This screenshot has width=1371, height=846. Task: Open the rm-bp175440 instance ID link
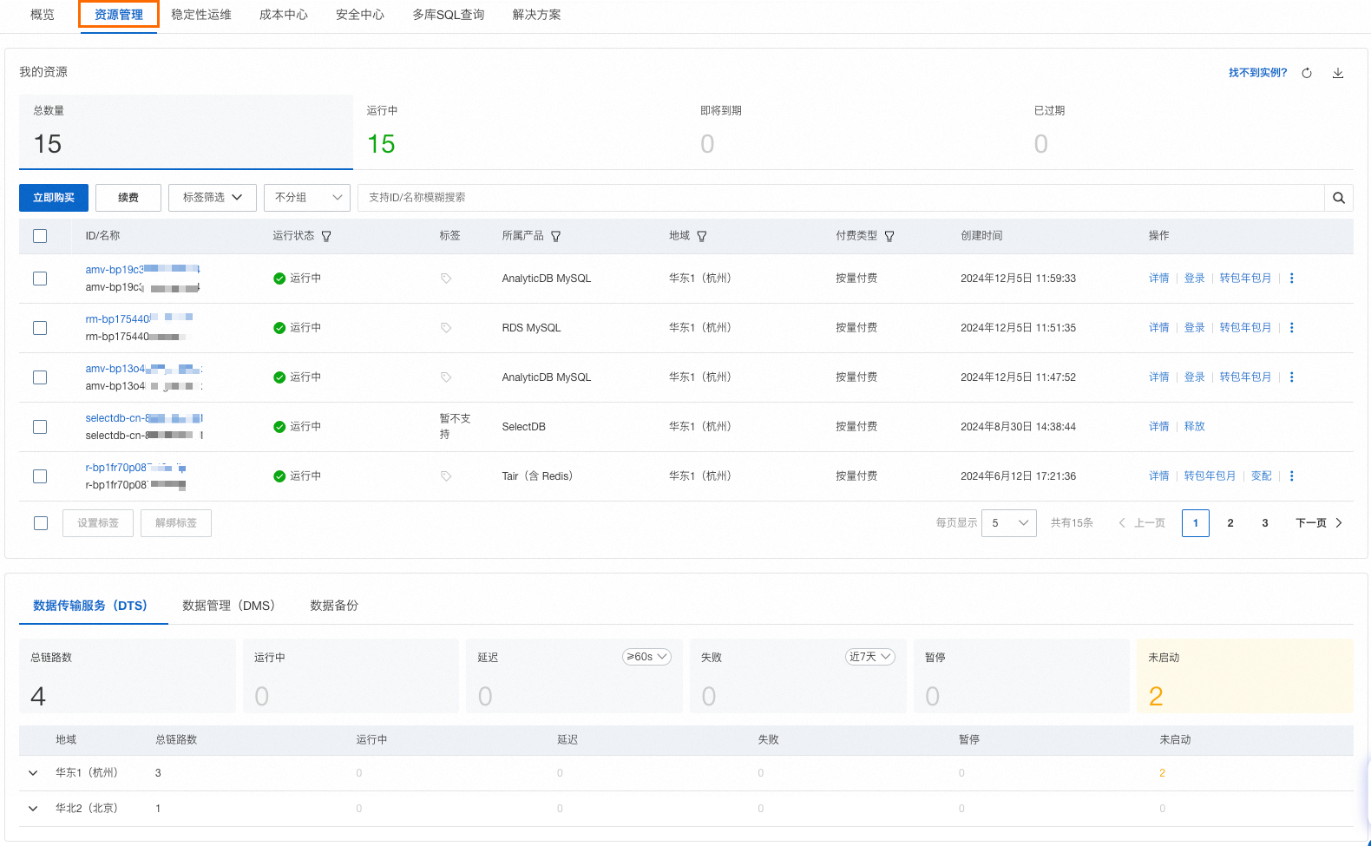[139, 319]
